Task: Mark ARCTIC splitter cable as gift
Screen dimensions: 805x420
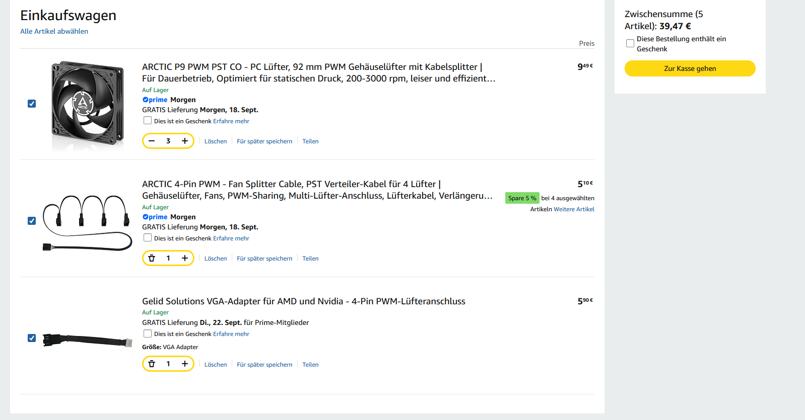Action: coord(148,238)
